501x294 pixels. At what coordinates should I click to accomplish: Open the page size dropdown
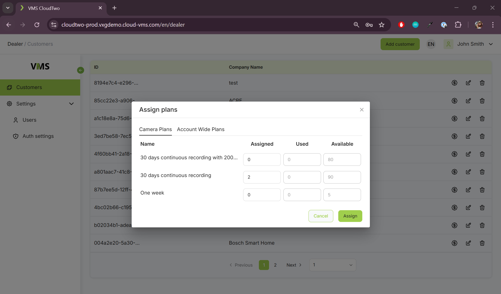333,265
